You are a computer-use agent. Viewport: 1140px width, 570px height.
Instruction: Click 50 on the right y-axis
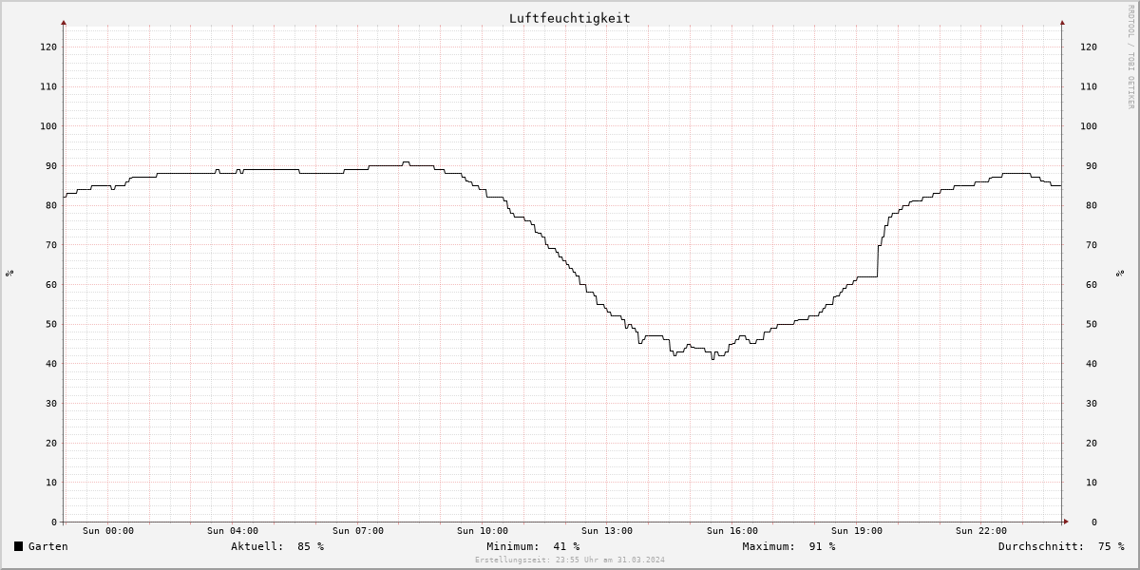pyautogui.click(x=1092, y=324)
